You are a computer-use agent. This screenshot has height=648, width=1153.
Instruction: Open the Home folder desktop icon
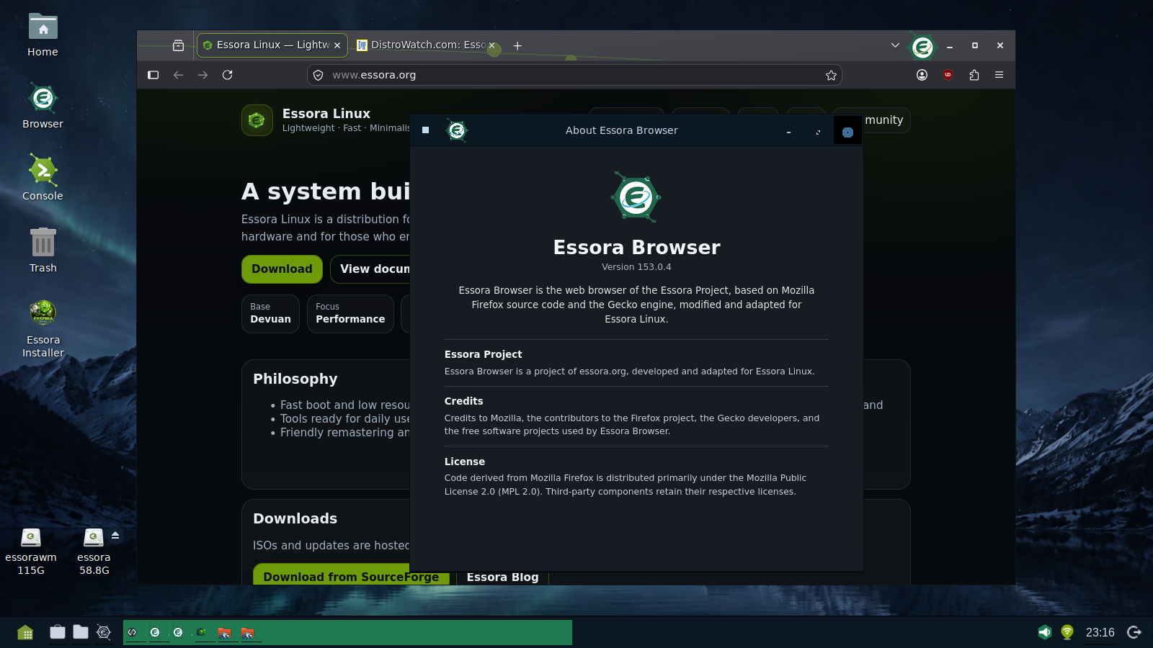point(43,35)
